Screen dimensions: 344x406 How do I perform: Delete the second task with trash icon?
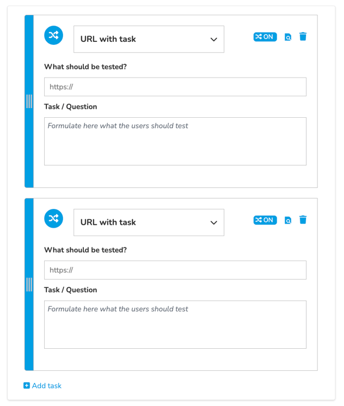click(x=303, y=220)
